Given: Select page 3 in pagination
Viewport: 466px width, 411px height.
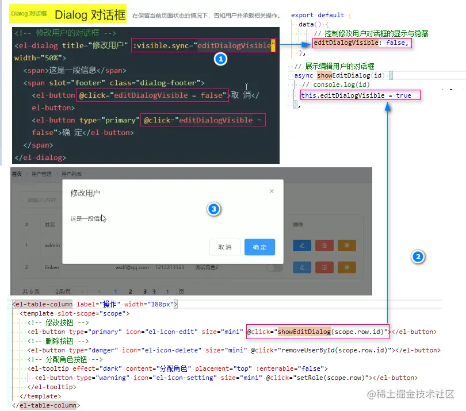Looking at the screenshot, I should (x=145, y=291).
